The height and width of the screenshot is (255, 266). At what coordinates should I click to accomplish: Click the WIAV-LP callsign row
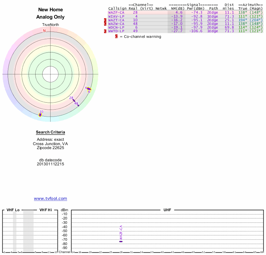(x=116, y=16)
